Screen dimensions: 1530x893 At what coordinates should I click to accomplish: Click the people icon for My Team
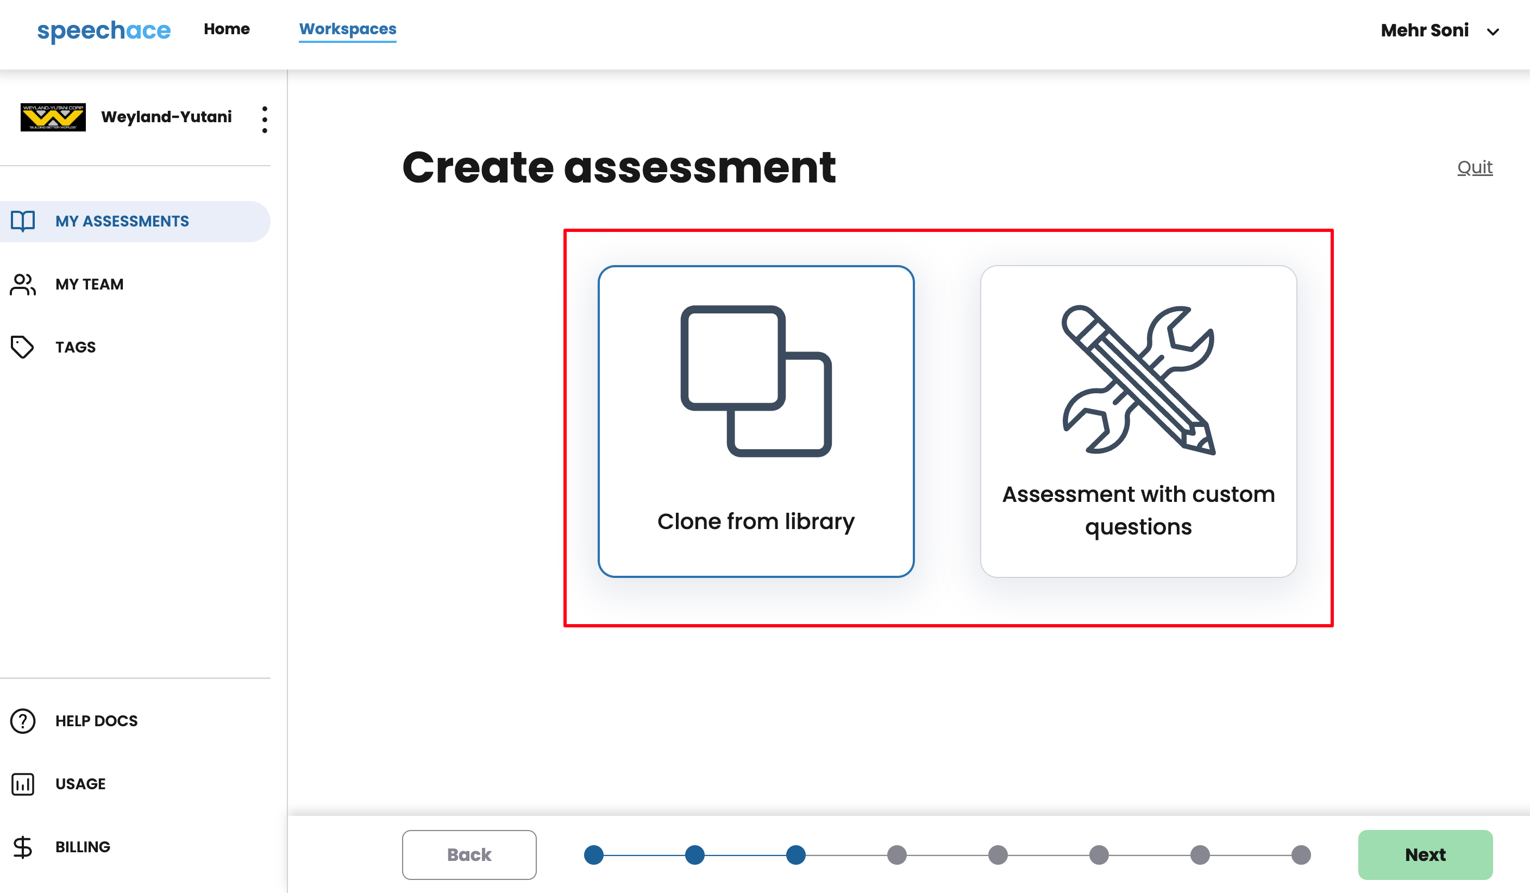(x=23, y=284)
